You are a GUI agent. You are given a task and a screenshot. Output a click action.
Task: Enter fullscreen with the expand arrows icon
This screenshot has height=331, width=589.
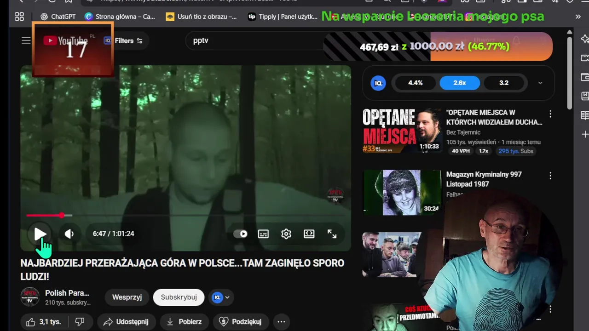pyautogui.click(x=332, y=234)
